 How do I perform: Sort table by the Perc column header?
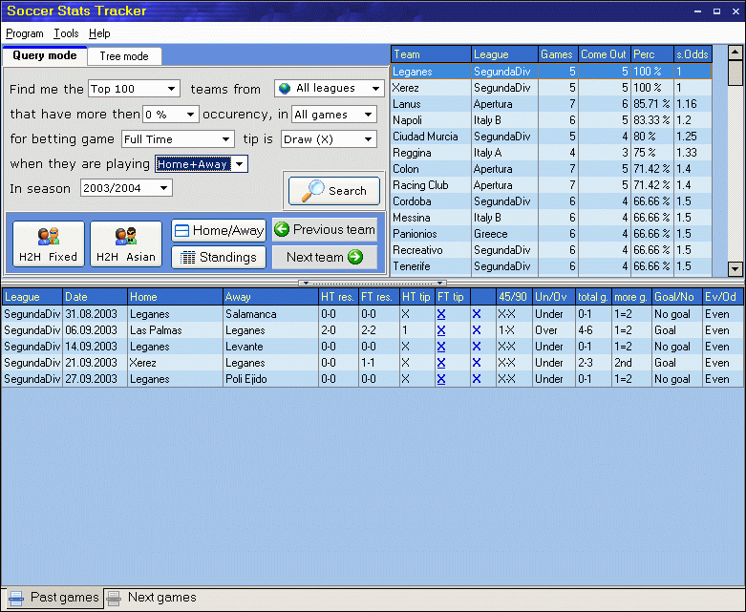tap(650, 54)
